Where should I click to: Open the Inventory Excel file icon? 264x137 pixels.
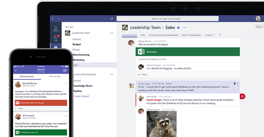click(x=141, y=52)
